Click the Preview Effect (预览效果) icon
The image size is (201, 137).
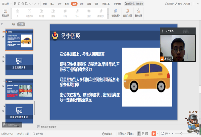5,11
